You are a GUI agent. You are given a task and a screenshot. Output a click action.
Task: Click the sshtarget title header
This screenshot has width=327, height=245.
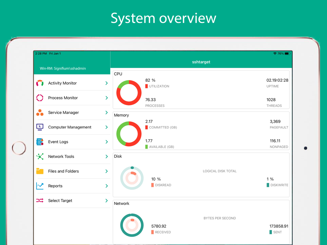(201, 62)
